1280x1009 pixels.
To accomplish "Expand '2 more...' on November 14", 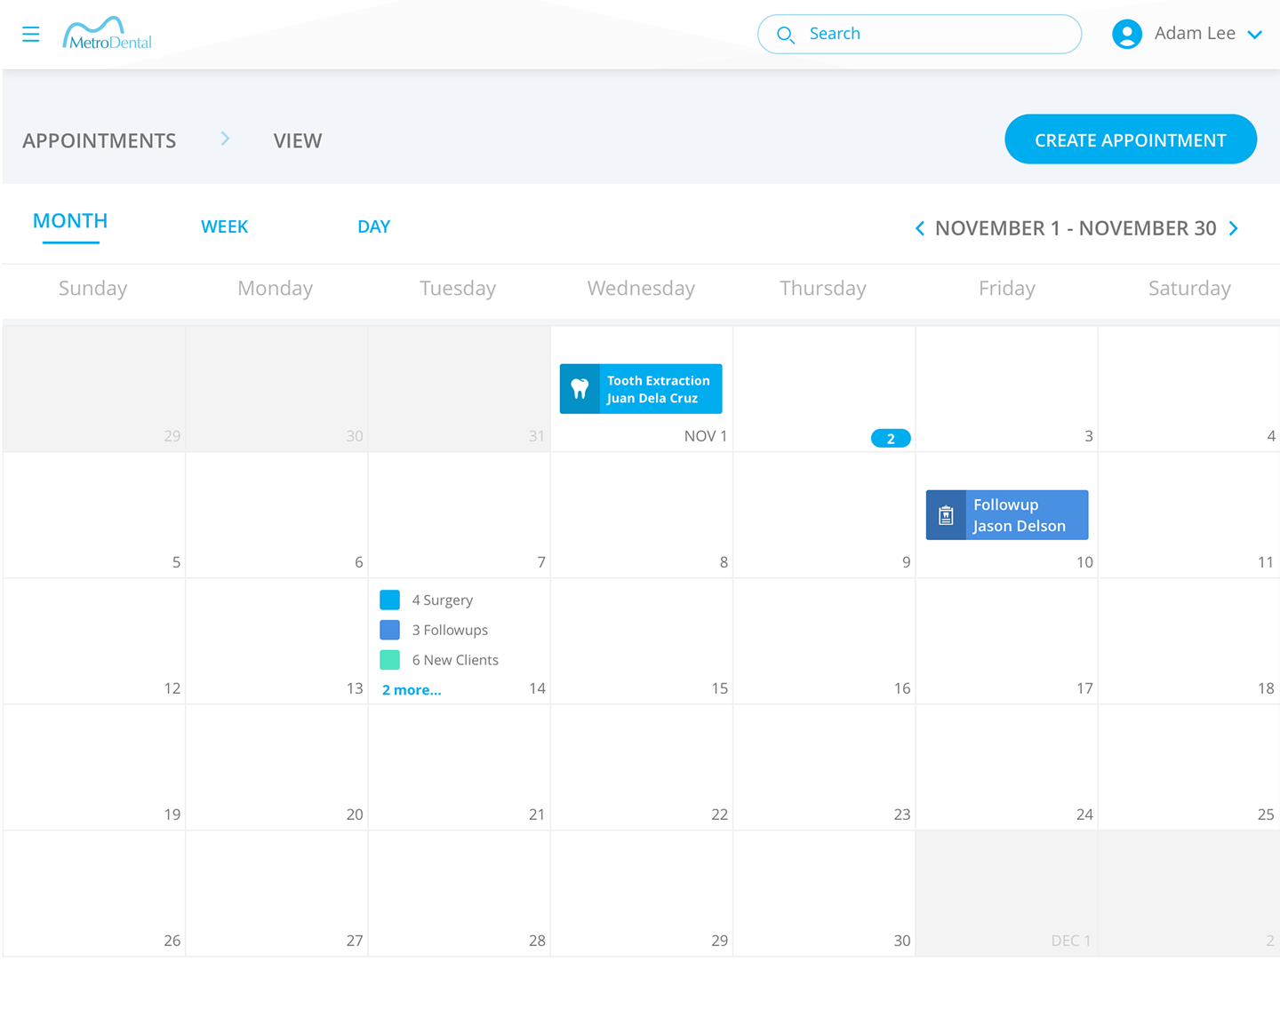I will (412, 690).
